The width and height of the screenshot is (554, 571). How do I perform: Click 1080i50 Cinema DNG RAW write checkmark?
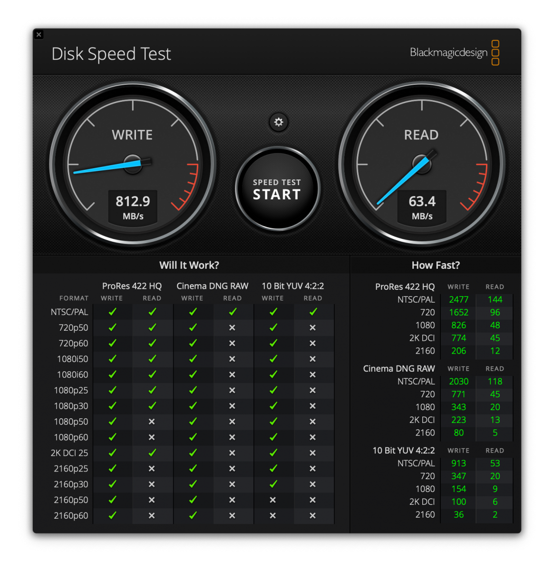193,359
